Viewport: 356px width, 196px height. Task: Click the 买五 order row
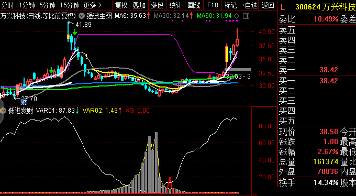tap(317, 121)
